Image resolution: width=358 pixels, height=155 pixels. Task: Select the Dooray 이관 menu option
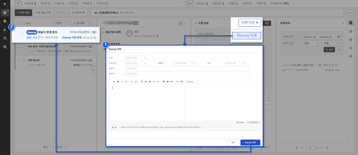(x=247, y=36)
